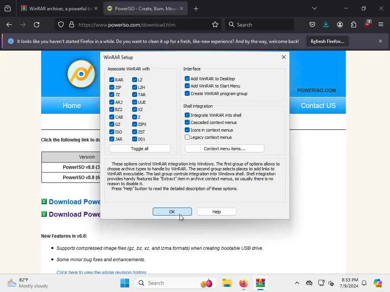The height and width of the screenshot is (292, 390).
Task: Toggle the LZH association checkbox
Action: coord(134,87)
